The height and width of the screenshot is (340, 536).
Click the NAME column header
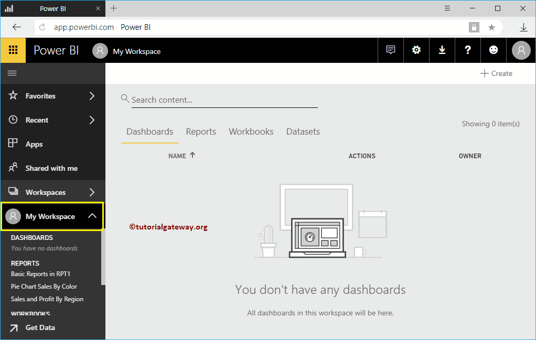[x=177, y=156]
